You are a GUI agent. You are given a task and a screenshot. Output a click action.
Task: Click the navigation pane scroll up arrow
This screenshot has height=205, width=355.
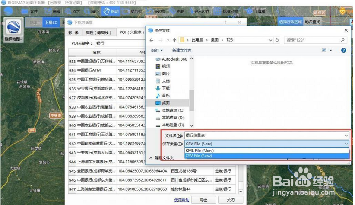coord(192,58)
